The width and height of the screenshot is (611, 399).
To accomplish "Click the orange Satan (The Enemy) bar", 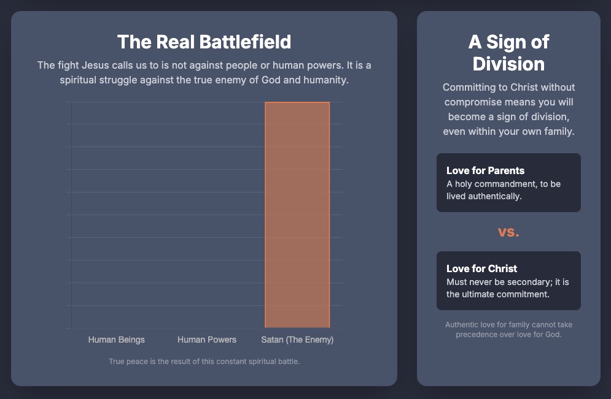I will point(297,215).
